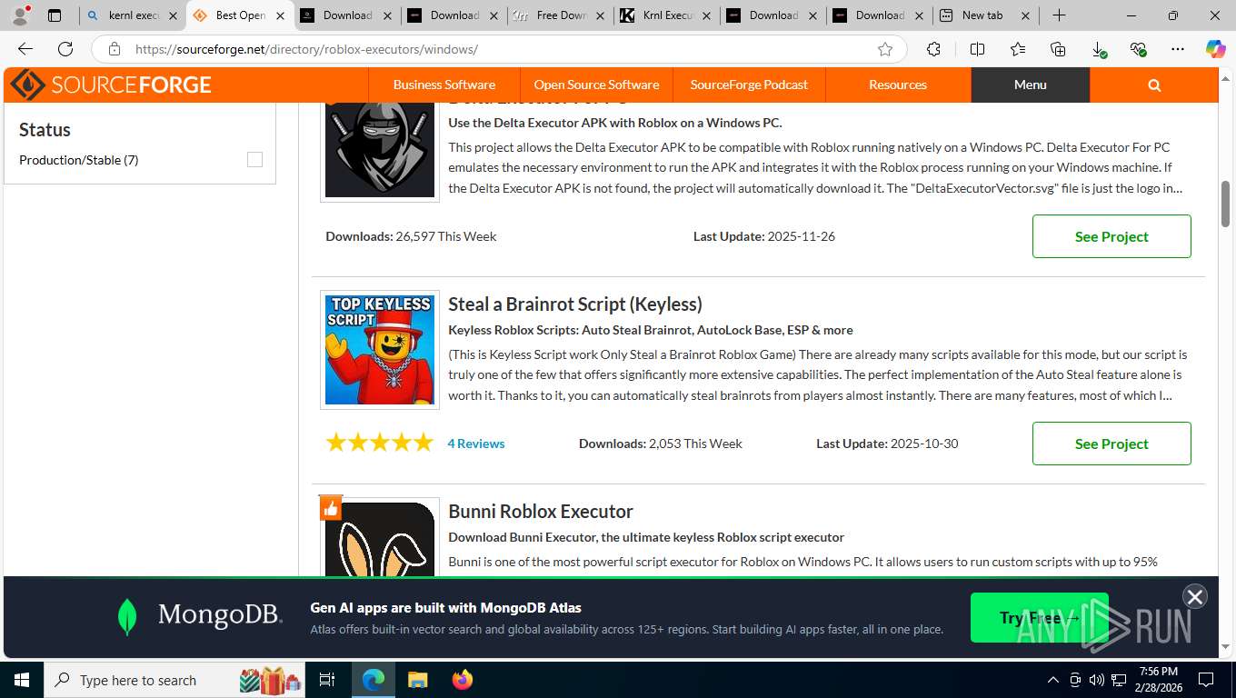Open the Open Source Software menu
This screenshot has width=1236, height=698.
click(596, 85)
